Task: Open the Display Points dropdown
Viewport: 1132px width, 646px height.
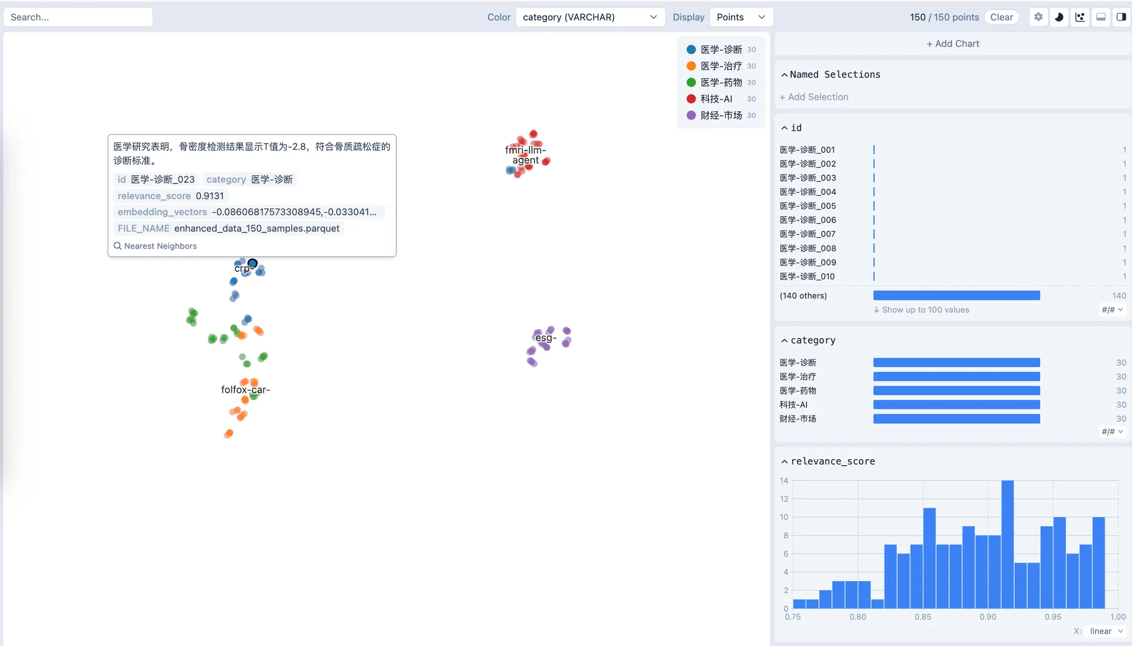Action: (x=741, y=17)
